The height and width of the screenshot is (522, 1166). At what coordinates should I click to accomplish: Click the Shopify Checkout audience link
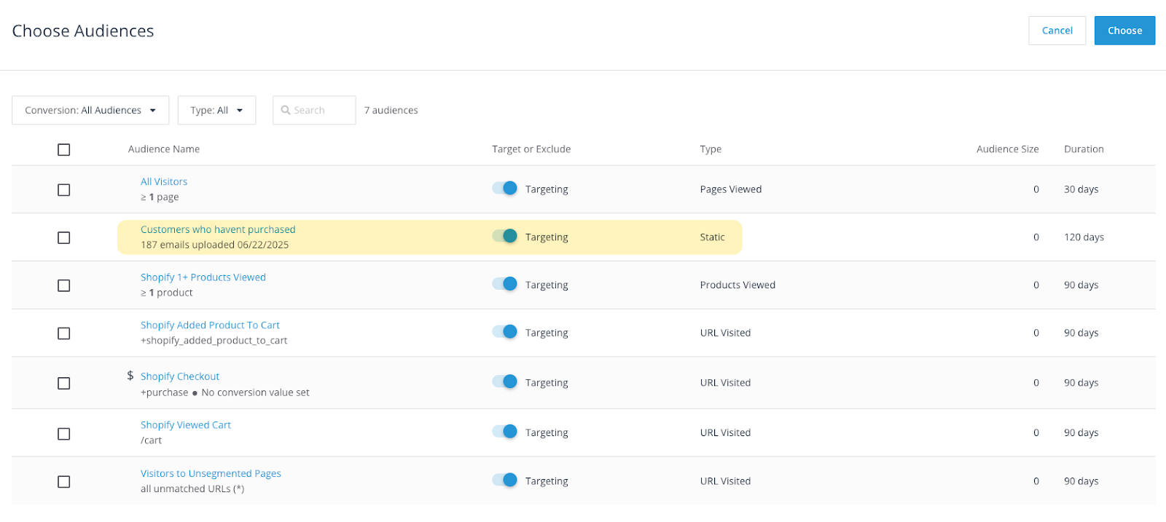coord(180,376)
